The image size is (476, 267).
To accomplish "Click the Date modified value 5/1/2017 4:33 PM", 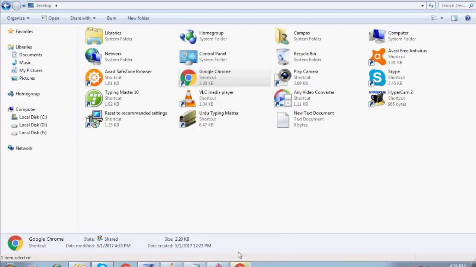I will [113, 246].
